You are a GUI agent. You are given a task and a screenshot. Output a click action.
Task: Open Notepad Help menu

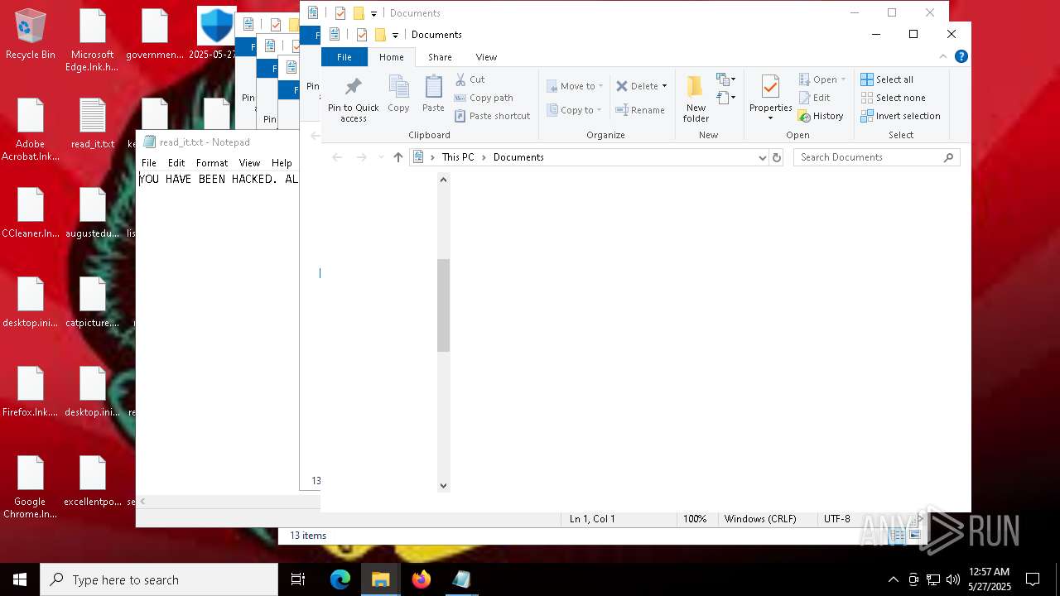[x=282, y=163]
